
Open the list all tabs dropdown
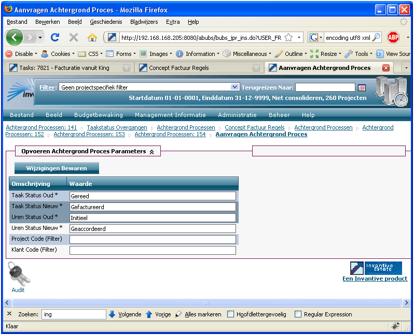click(x=406, y=68)
